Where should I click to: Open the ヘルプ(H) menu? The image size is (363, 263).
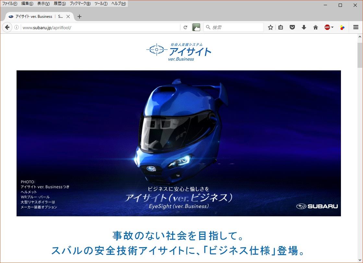click(x=118, y=4)
